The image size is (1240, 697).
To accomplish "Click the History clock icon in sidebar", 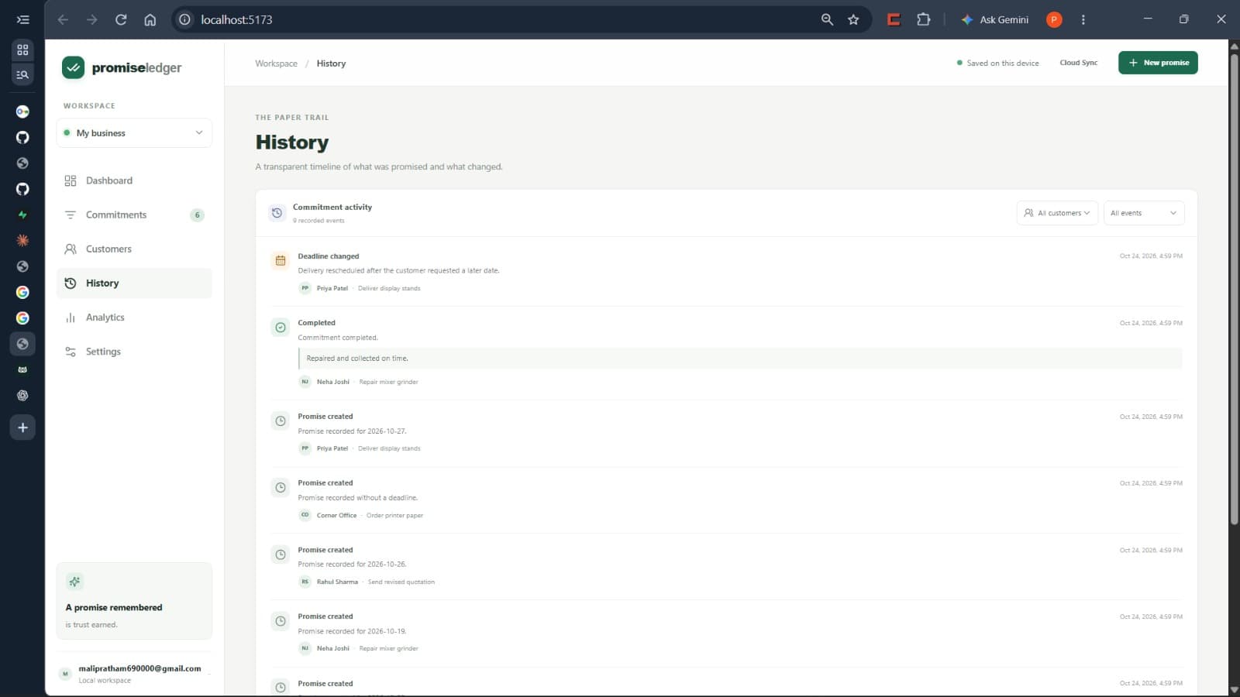I will tap(71, 283).
